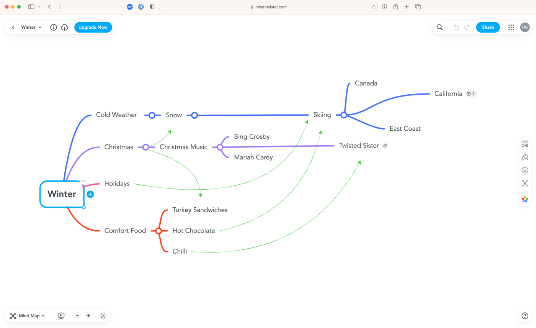
Task: Collapse the Cold Weather branch circle
Action: pos(152,115)
